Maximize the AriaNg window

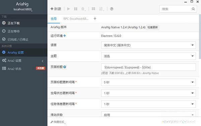(x=192, y=2)
